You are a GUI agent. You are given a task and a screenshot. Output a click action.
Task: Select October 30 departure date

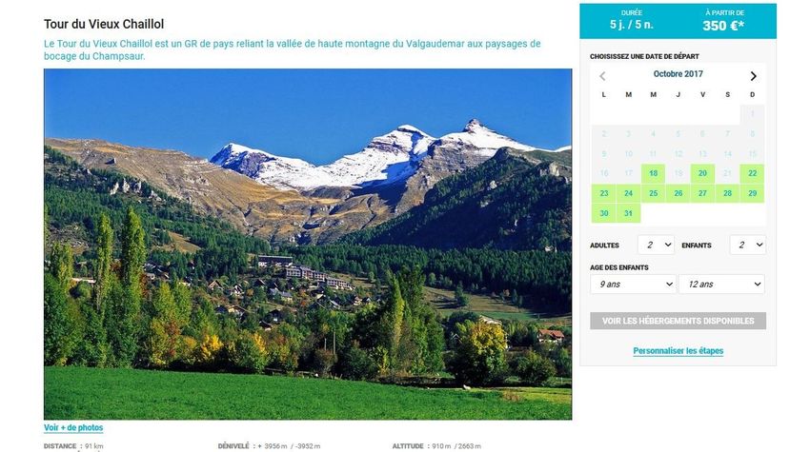coord(604,213)
